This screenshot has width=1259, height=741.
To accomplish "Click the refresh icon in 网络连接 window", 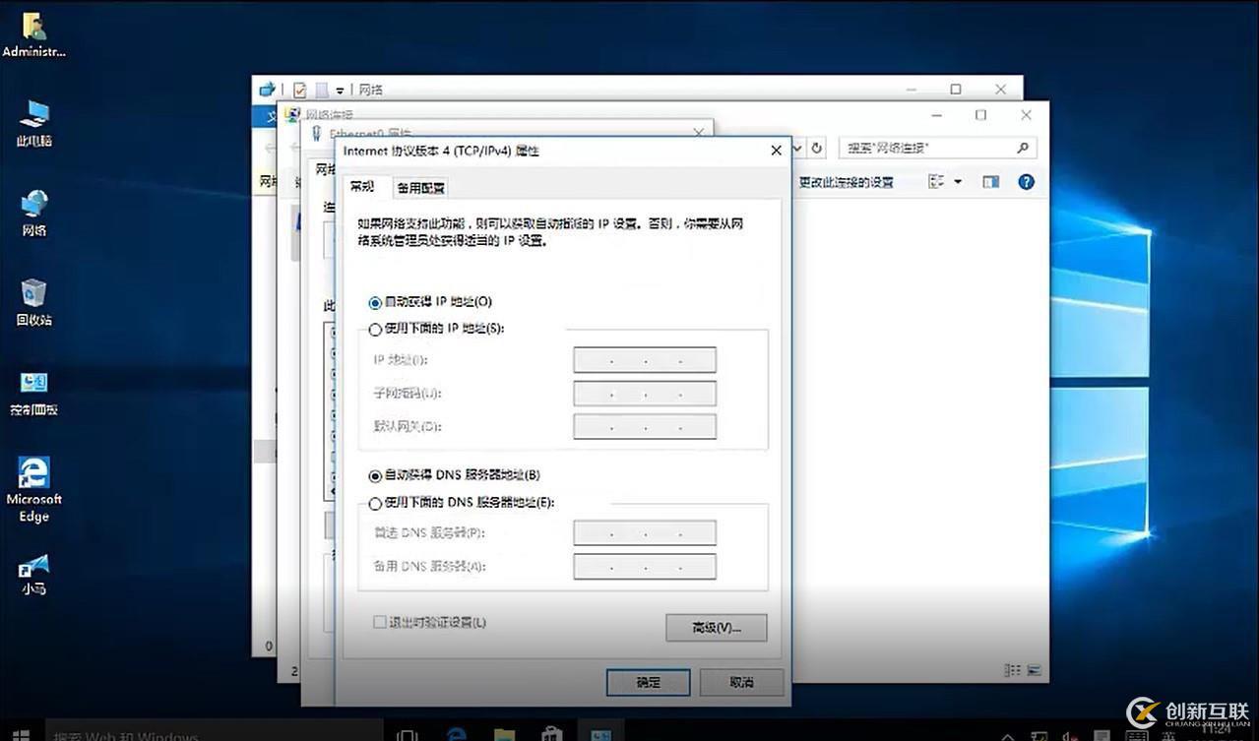I will click(817, 149).
